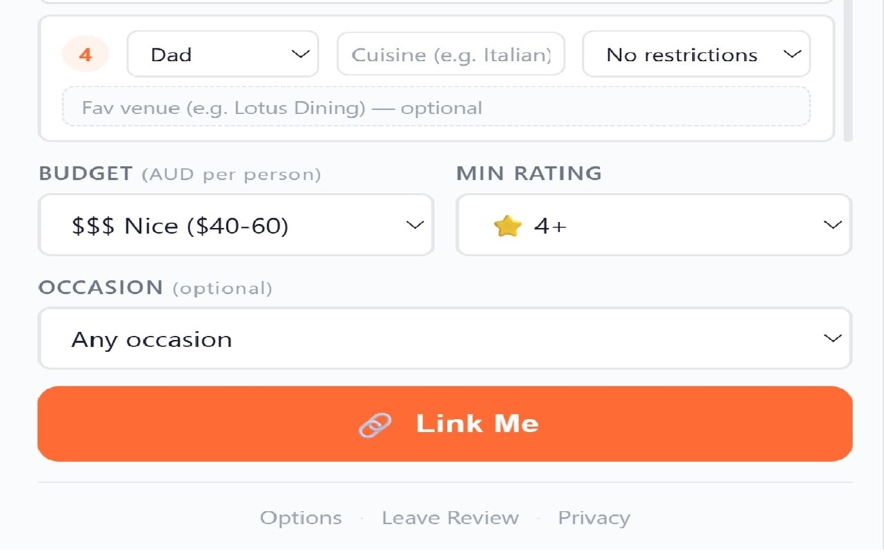Click the orange number 4 badge
884x553 pixels.
pos(86,55)
